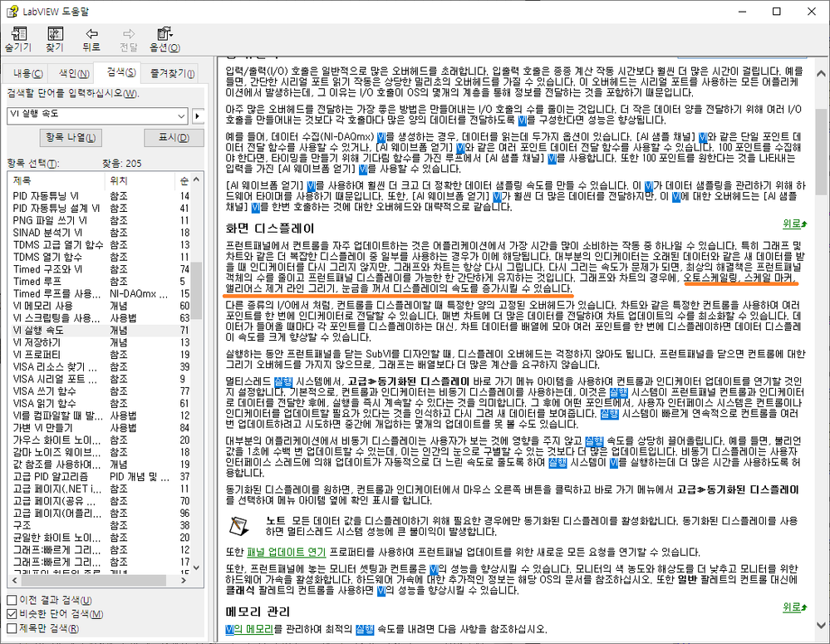Click the note icon beside 노트 paragraph
The width and height of the screenshot is (830, 644).
coord(239,526)
